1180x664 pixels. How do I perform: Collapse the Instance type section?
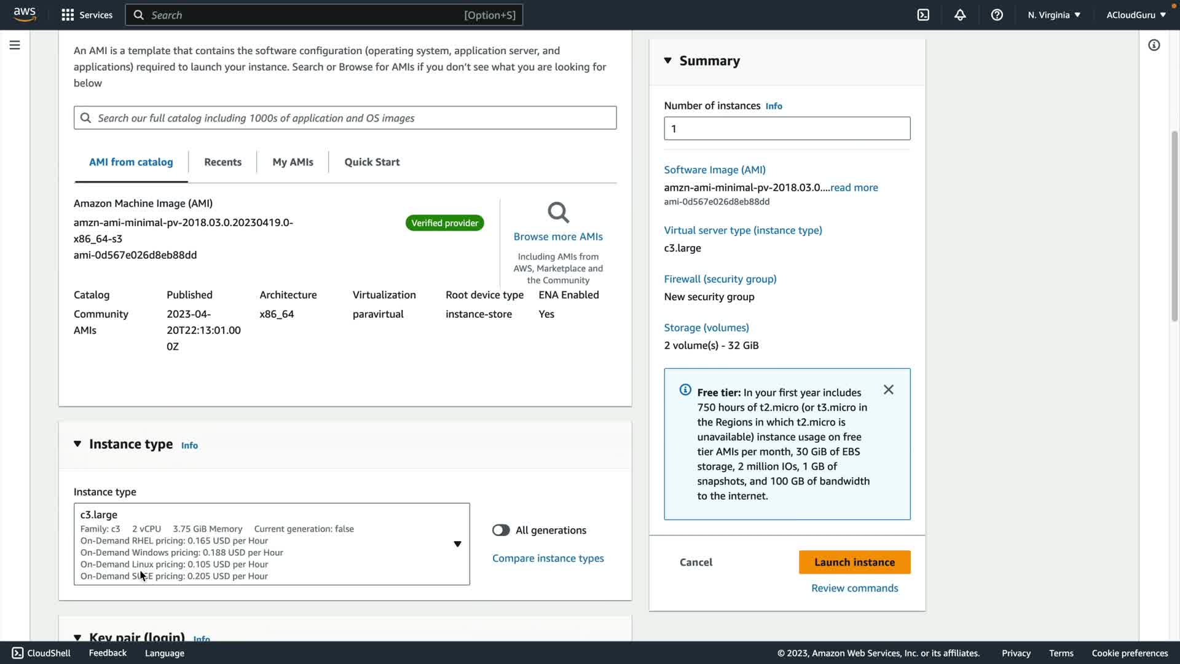[x=77, y=444]
